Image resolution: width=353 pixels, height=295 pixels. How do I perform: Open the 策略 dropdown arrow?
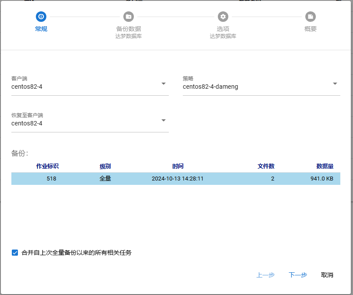pos(335,83)
